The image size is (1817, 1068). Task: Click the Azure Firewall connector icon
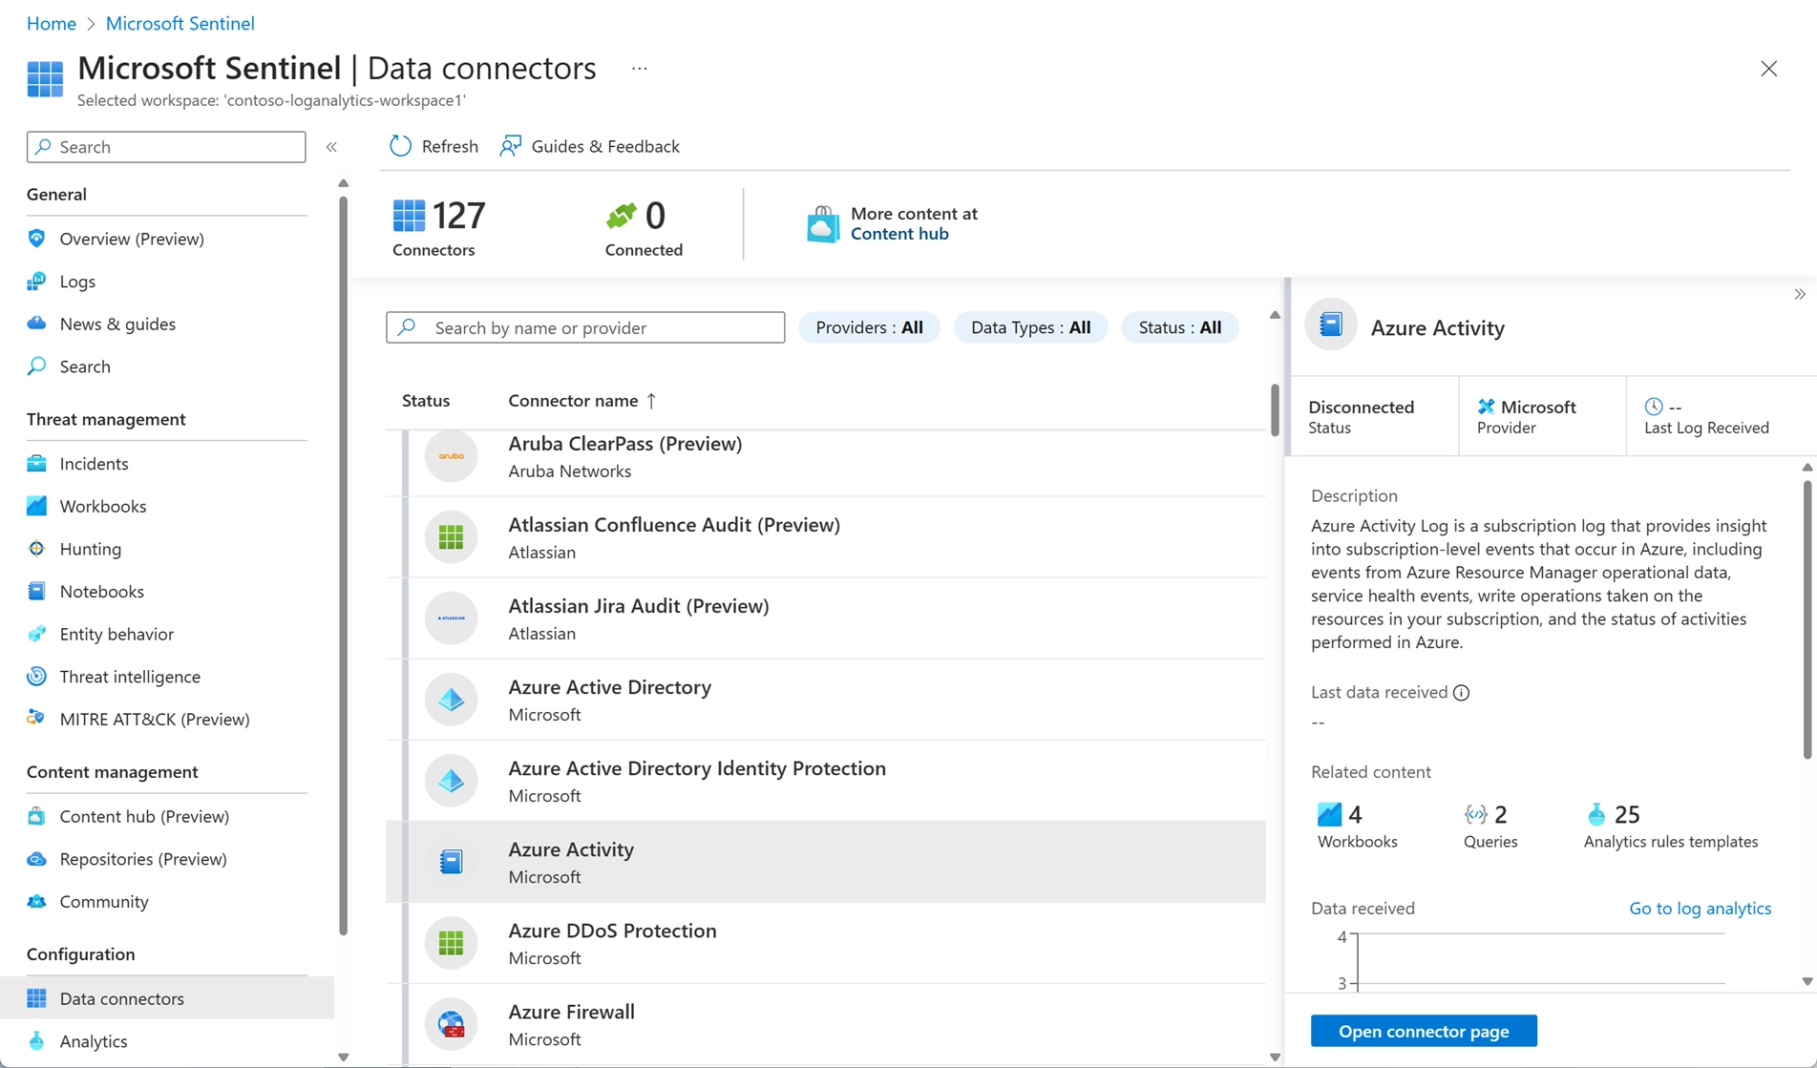[451, 1024]
